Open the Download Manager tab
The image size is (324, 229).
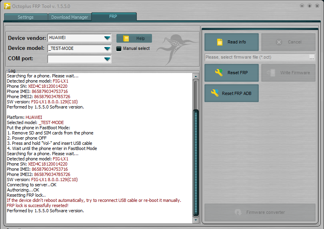(x=70, y=17)
